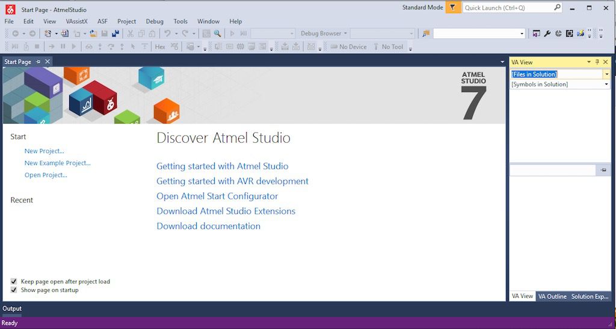Toggle Show page on startup checkbox
Screen dimensions: 616x329
14,290
